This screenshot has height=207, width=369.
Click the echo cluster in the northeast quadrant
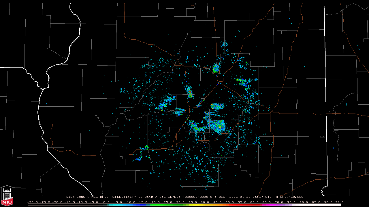[242, 82]
